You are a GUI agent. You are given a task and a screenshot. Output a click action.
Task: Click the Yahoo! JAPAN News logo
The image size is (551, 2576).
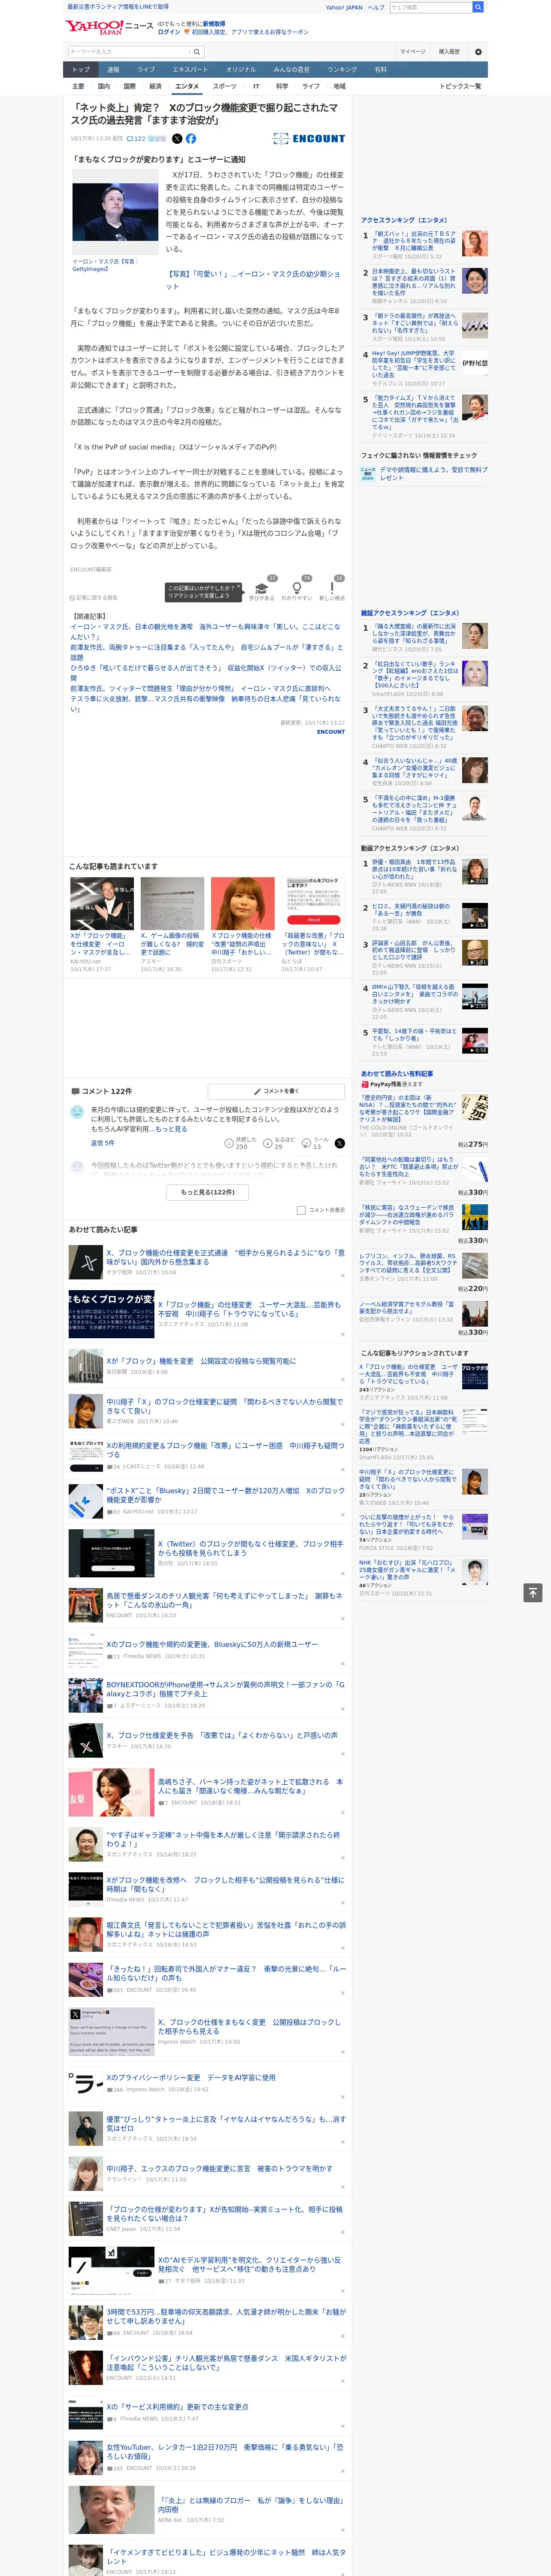pos(109,27)
